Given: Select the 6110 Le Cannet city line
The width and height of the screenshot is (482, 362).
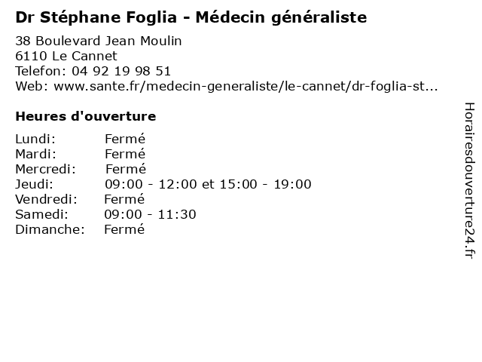Looking at the screenshot, I should click(x=66, y=56).
